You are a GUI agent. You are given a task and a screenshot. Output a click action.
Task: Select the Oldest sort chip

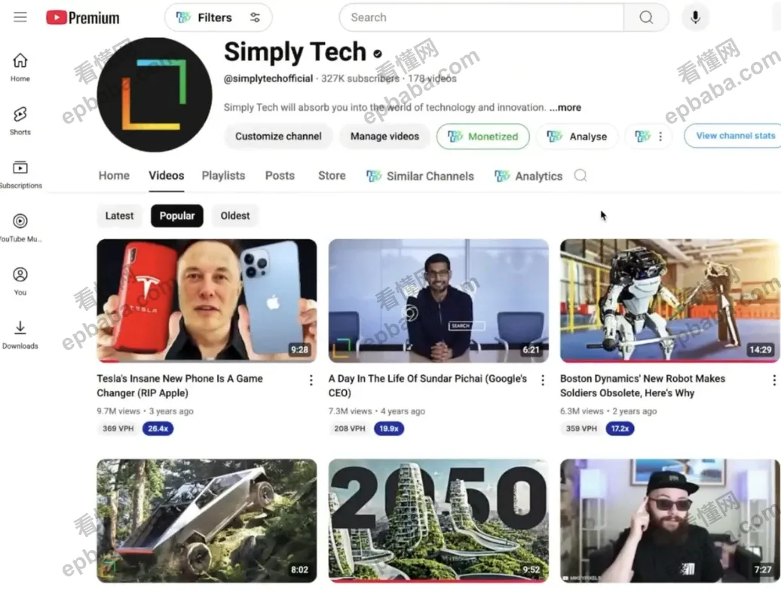click(235, 216)
